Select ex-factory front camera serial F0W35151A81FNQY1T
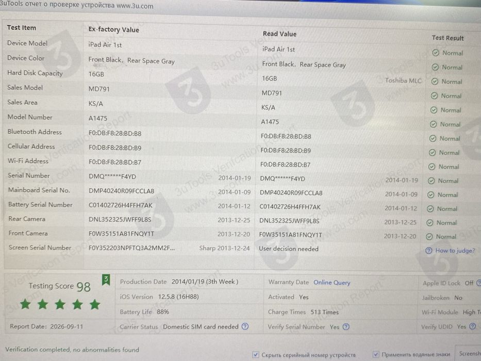Viewport: 481px width, 361px height. coord(122,234)
